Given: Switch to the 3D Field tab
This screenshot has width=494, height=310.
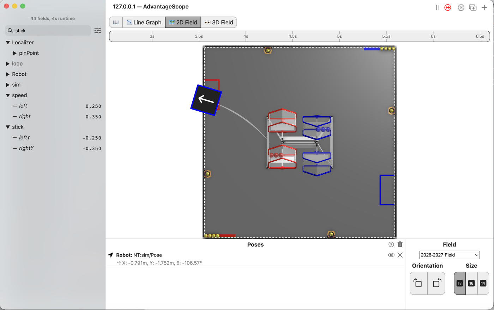Looking at the screenshot, I should point(219,22).
